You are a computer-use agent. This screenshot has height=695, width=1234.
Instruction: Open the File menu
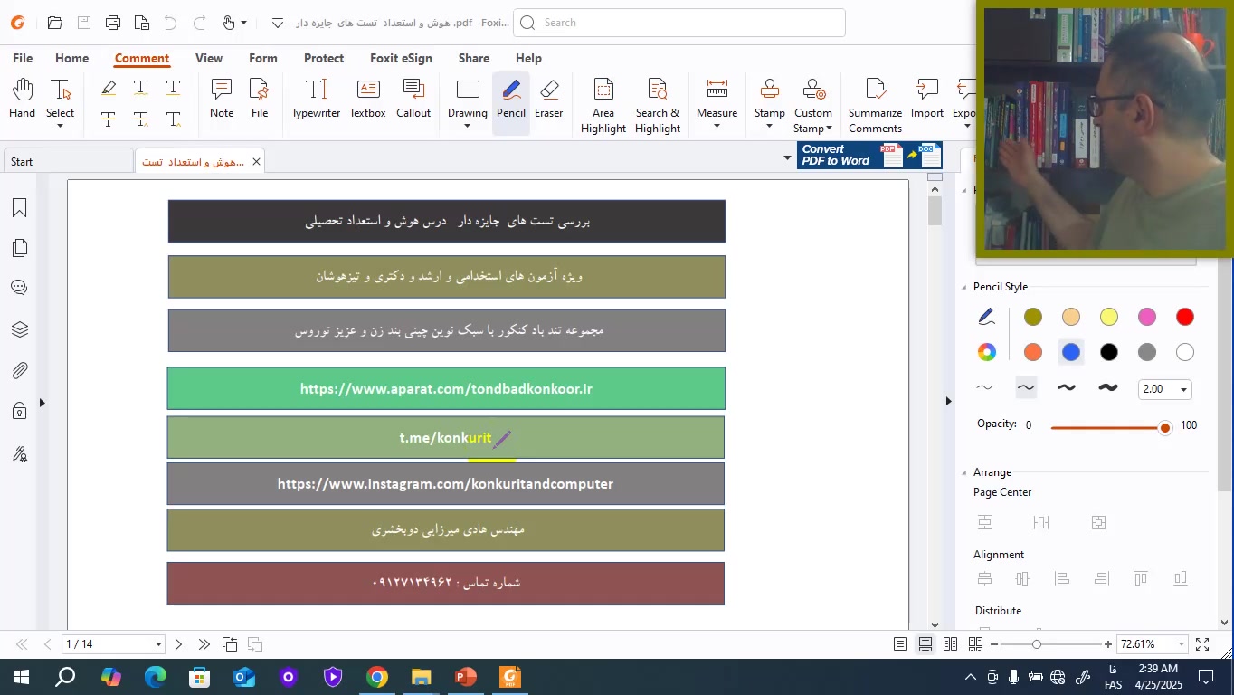tap(23, 58)
